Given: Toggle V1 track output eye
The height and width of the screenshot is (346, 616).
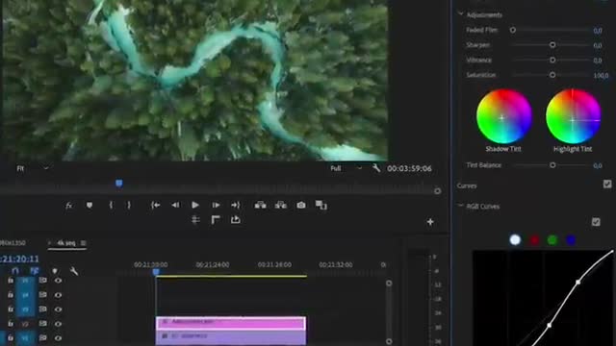Looking at the screenshot, I should point(58,337).
